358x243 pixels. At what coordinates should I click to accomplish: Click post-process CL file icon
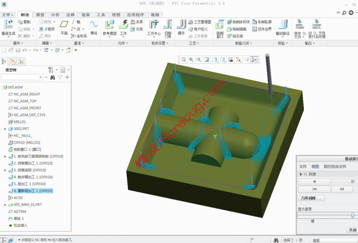[317, 25]
